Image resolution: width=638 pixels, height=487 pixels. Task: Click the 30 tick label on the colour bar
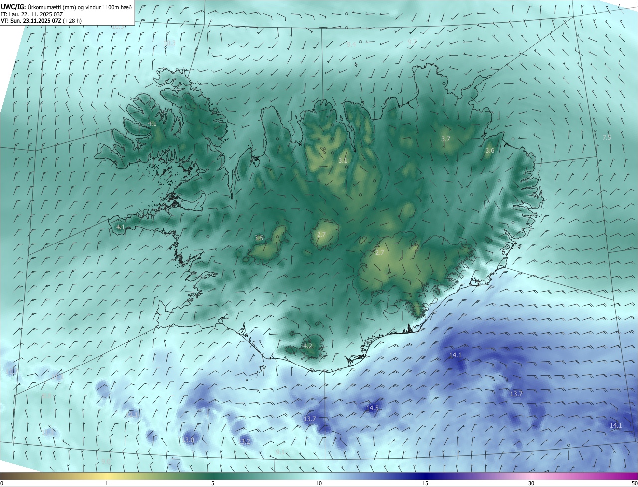coord(531,483)
